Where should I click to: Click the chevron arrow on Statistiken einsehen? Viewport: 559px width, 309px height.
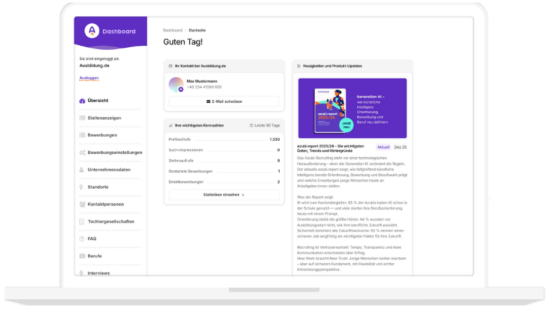point(243,195)
